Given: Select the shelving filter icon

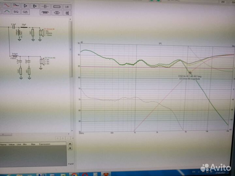Looking at the screenshot, I should (x=15, y=6).
